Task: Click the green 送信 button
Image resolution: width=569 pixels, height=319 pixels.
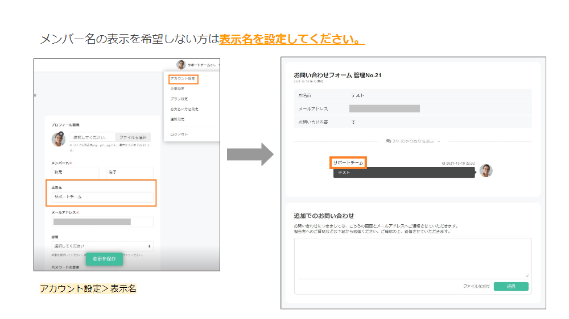Action: (511, 287)
